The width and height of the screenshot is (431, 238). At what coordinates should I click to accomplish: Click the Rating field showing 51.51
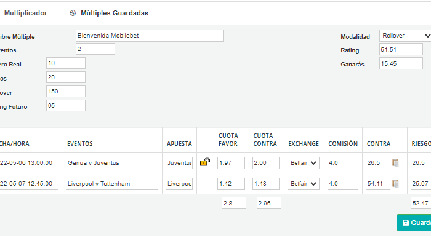pos(401,49)
